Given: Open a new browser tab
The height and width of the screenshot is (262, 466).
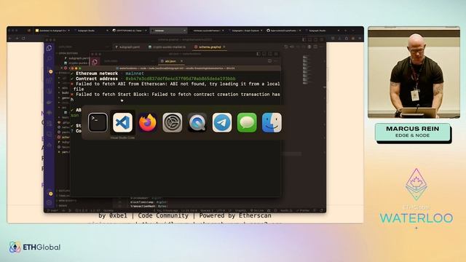Looking at the screenshot, I should pyautogui.click(x=345, y=31).
